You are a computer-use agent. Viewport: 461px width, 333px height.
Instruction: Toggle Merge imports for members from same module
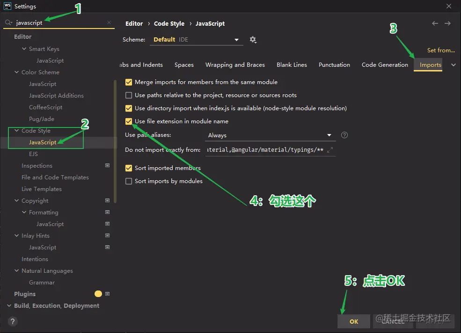tap(129, 82)
